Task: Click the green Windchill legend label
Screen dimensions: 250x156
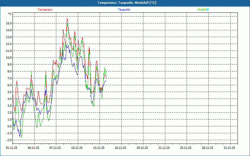Action: click(203, 10)
